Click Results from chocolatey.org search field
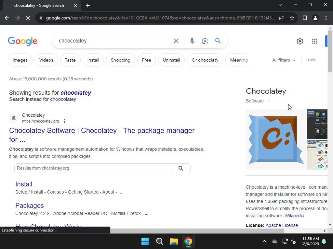333x249 pixels. 93,168
